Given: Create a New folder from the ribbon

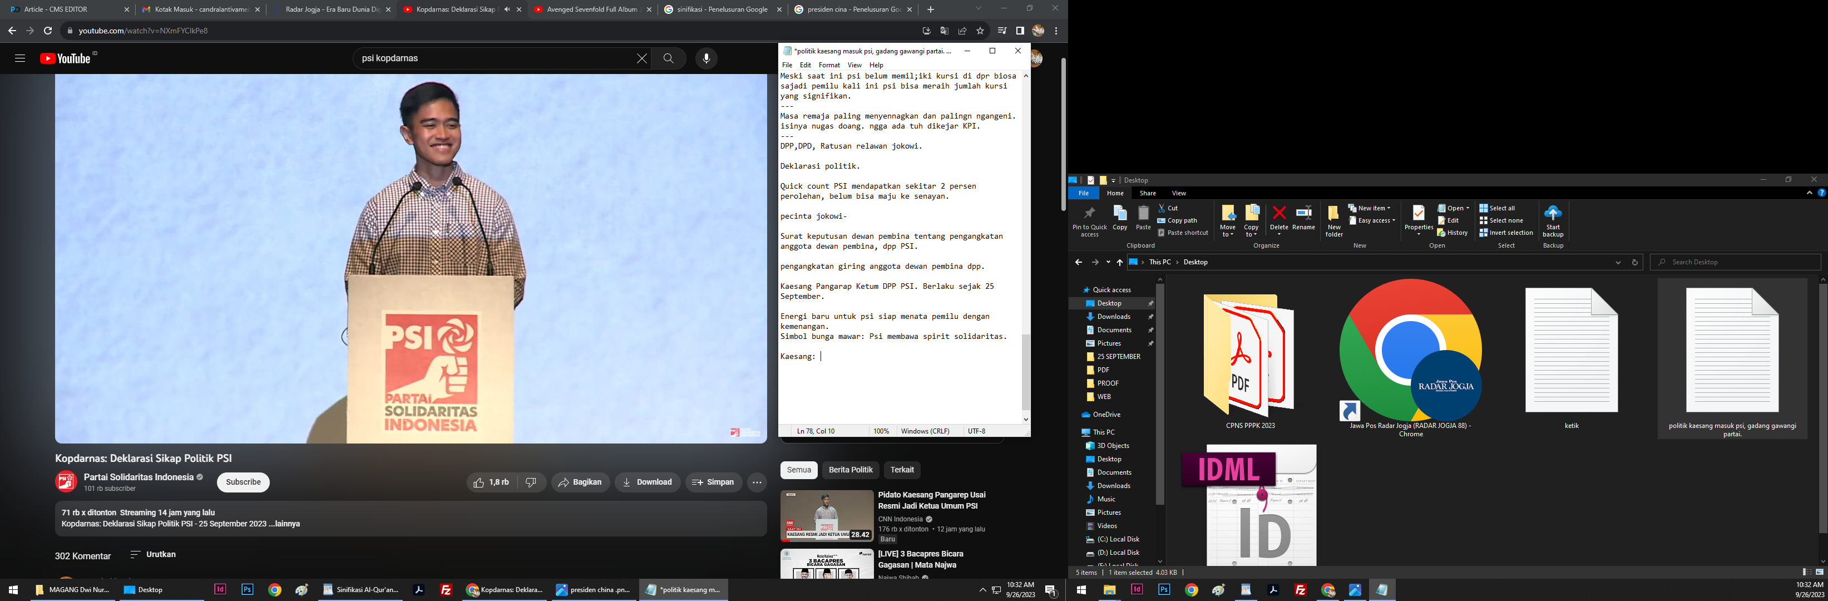Looking at the screenshot, I should 1334,221.
